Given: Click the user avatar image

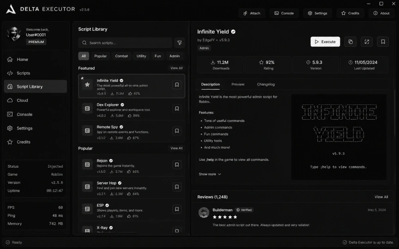Looking at the screenshot, I should (x=14, y=34).
